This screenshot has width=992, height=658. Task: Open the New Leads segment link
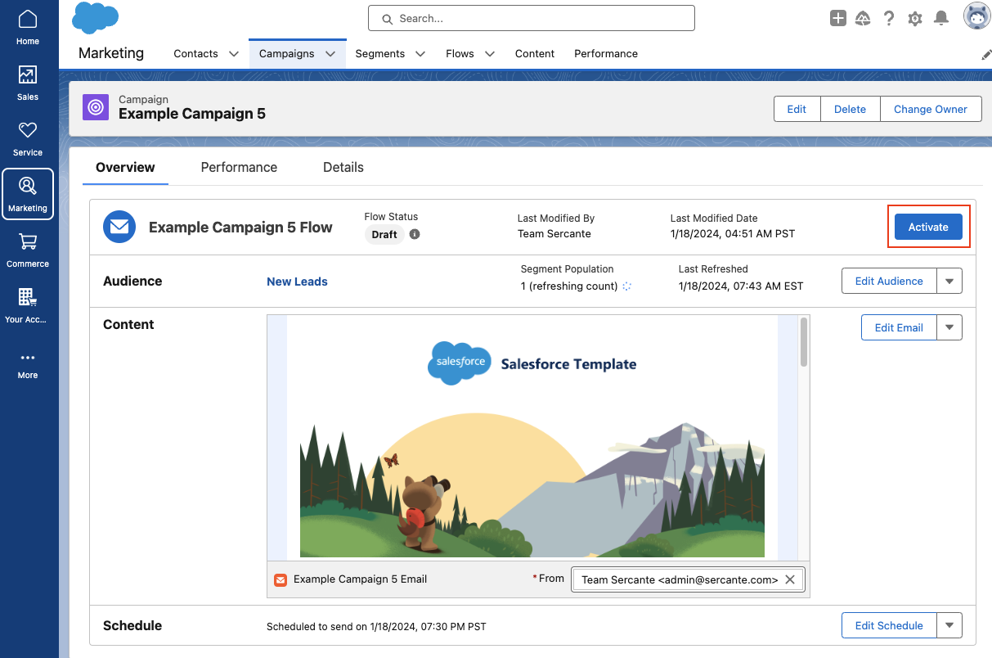coord(297,282)
